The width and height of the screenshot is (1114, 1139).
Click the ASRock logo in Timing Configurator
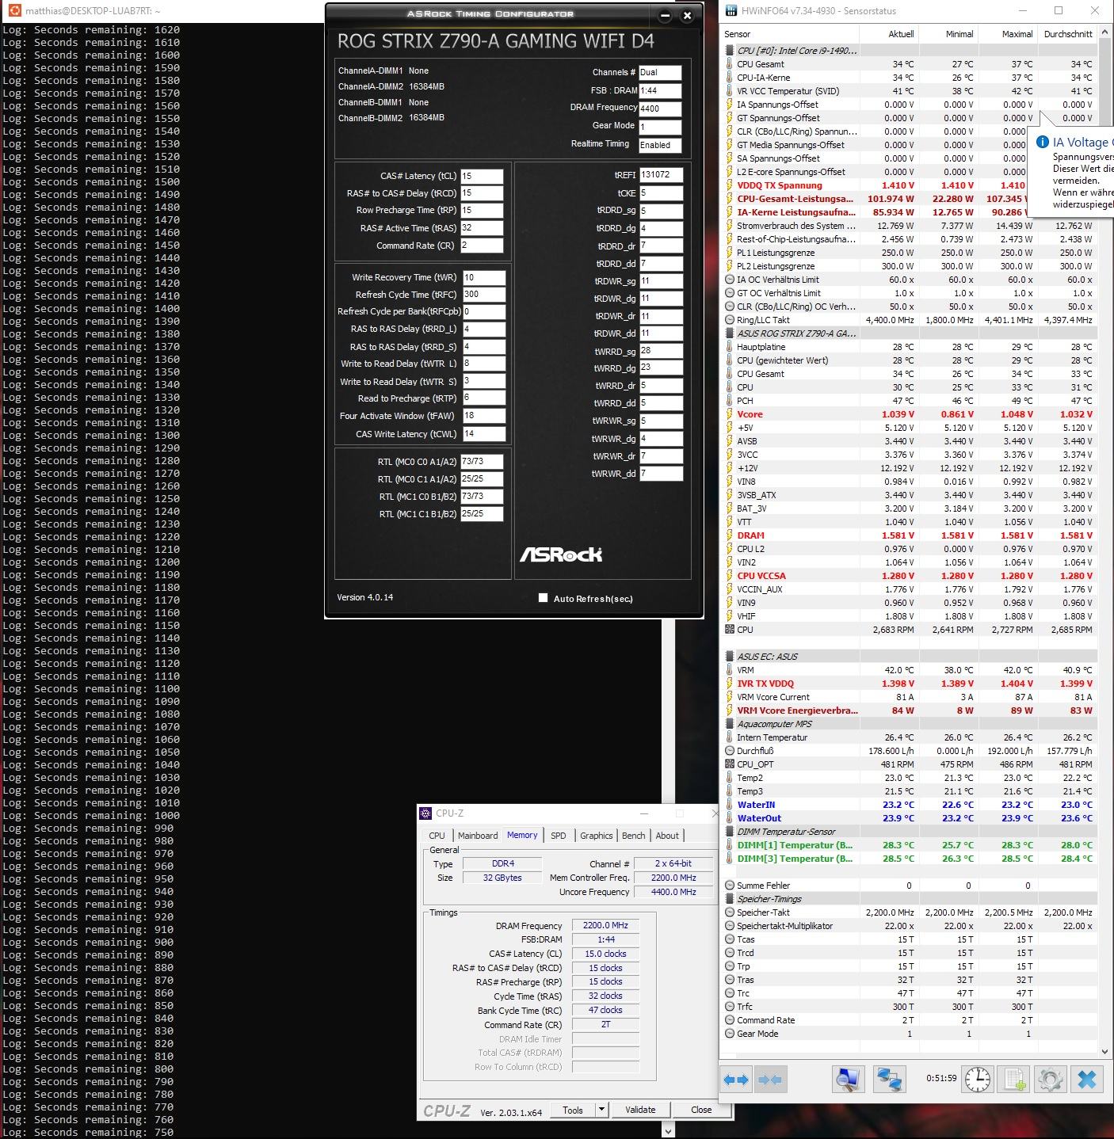coord(561,554)
